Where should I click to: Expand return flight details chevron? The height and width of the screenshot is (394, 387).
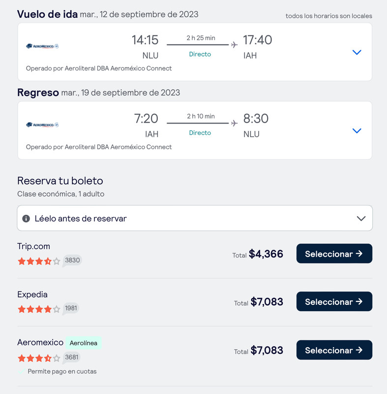coord(357,131)
